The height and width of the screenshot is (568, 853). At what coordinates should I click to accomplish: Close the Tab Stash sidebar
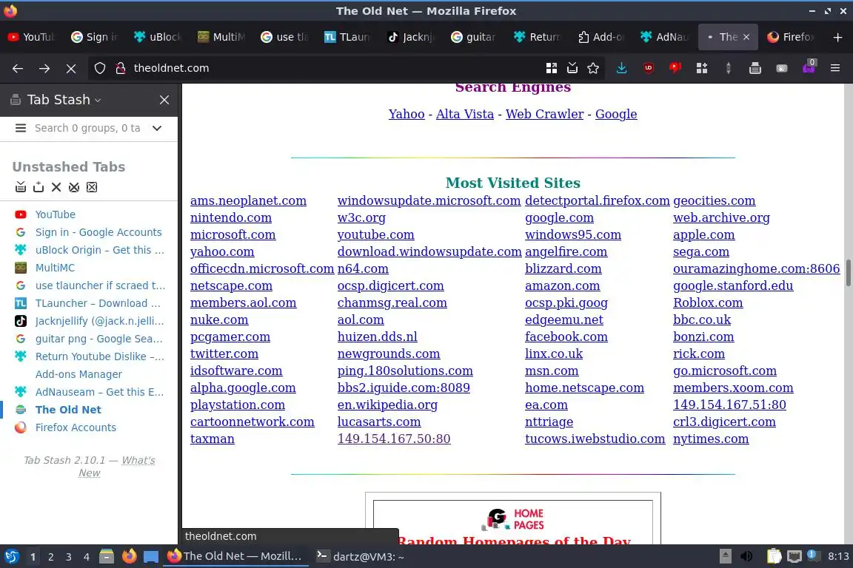click(164, 100)
